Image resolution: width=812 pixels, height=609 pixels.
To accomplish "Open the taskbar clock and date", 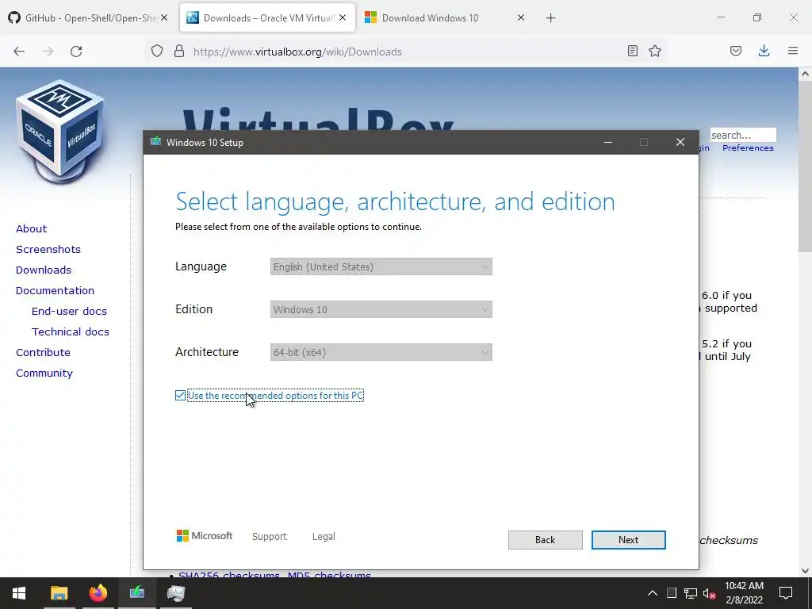I will coord(744,593).
